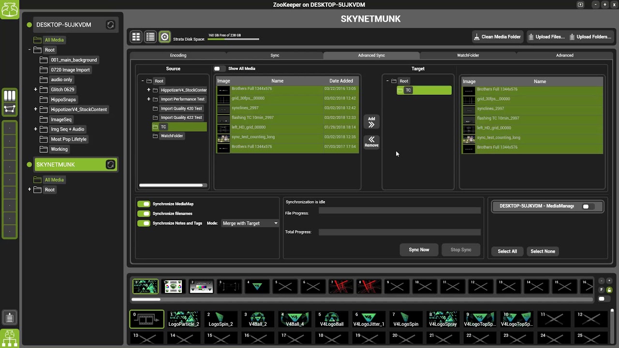Select the TC folder icon in Target tree
This screenshot has height=348, width=619.
tap(400, 90)
